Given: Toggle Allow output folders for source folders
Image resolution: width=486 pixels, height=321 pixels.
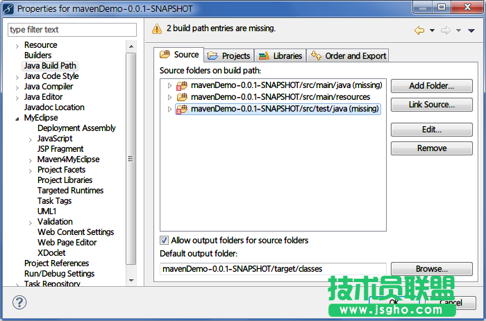Looking at the screenshot, I should tap(165, 241).
